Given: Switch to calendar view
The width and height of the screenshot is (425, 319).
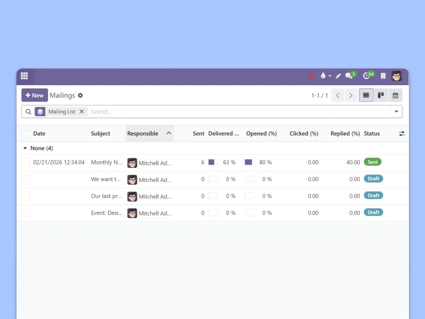Looking at the screenshot, I should [x=395, y=95].
